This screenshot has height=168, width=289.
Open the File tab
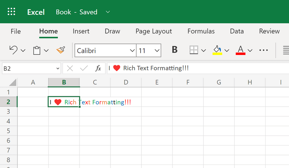pyautogui.click(x=16, y=31)
